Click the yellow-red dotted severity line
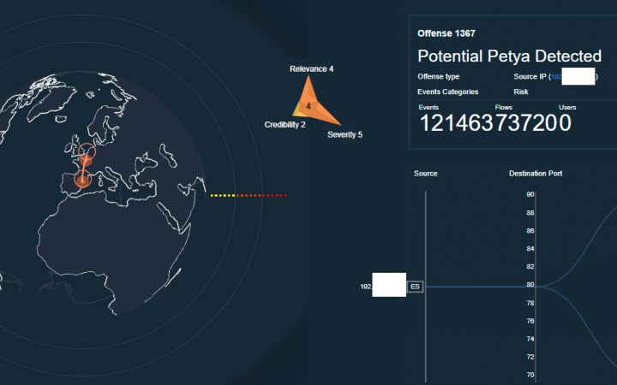 pos(249,195)
